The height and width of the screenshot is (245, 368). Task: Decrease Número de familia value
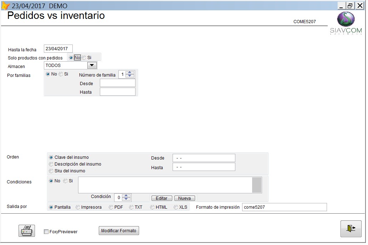[130, 76]
